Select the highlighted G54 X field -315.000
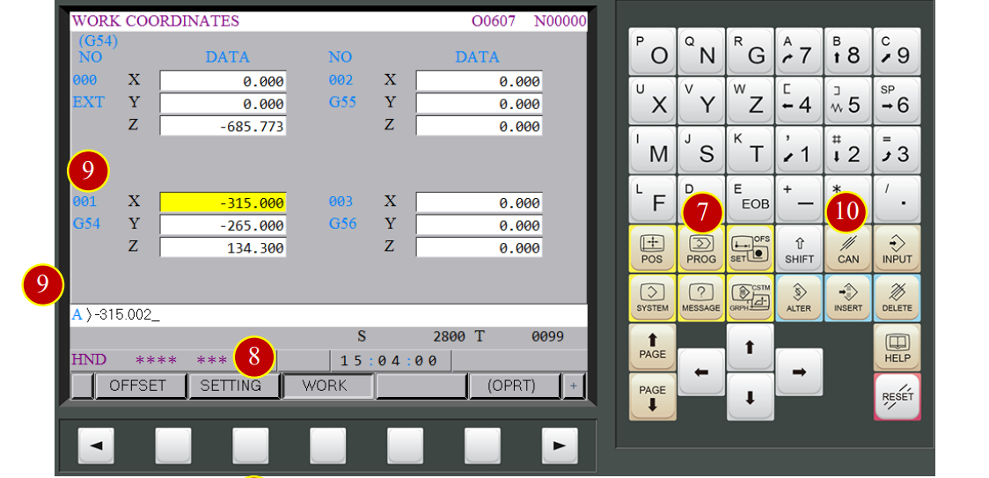Image resolution: width=989 pixels, height=478 pixels. pos(223,202)
